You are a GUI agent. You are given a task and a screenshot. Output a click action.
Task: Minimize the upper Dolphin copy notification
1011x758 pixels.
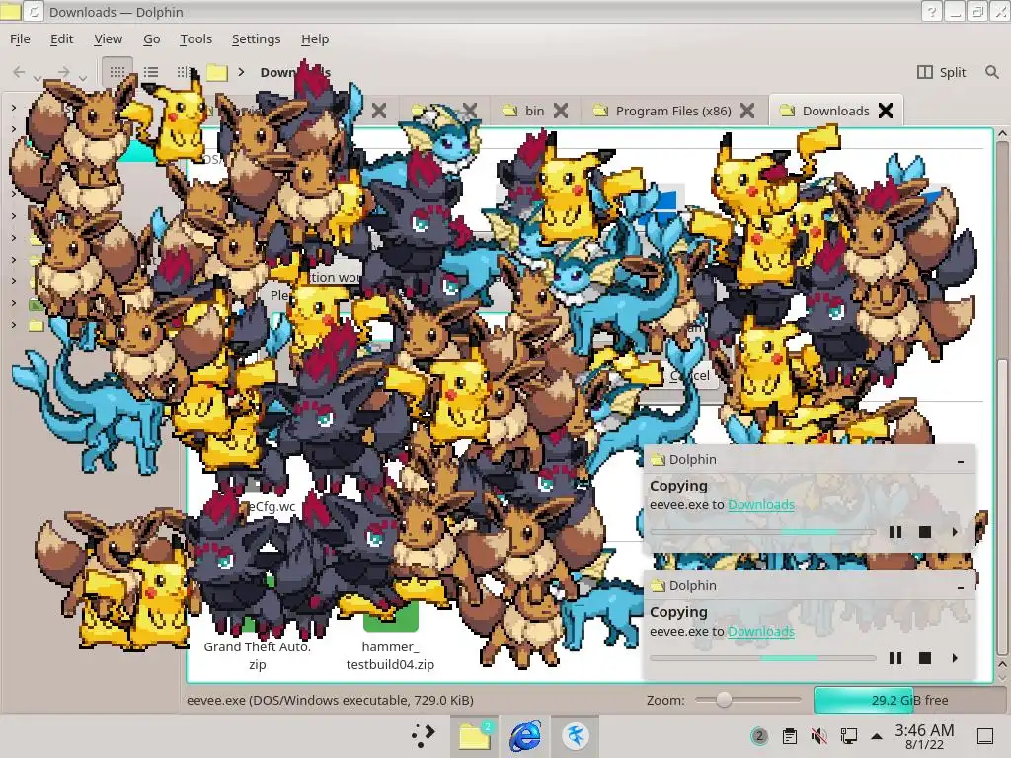point(961,461)
